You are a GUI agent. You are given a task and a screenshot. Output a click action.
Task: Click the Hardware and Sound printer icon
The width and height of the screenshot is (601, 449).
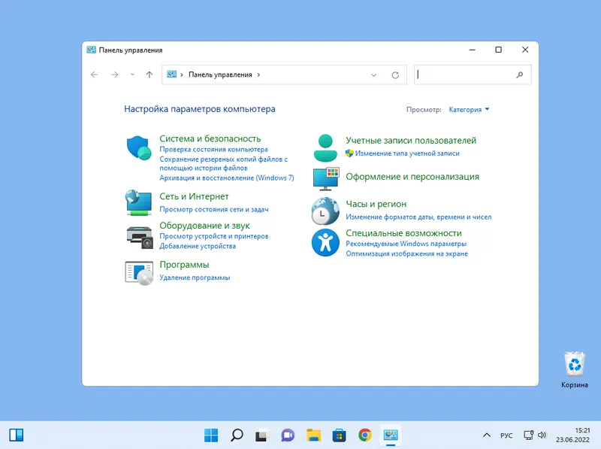click(x=138, y=236)
